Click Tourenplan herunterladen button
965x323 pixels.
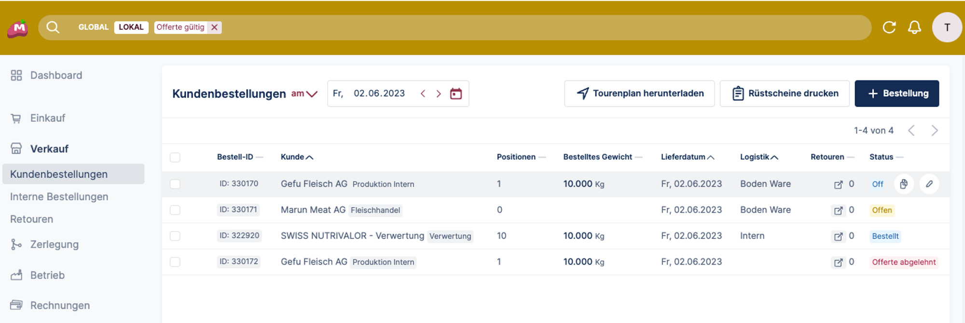pos(639,93)
